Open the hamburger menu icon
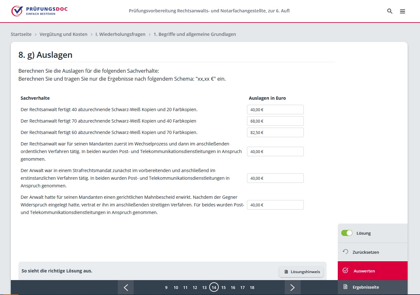 pos(402,11)
